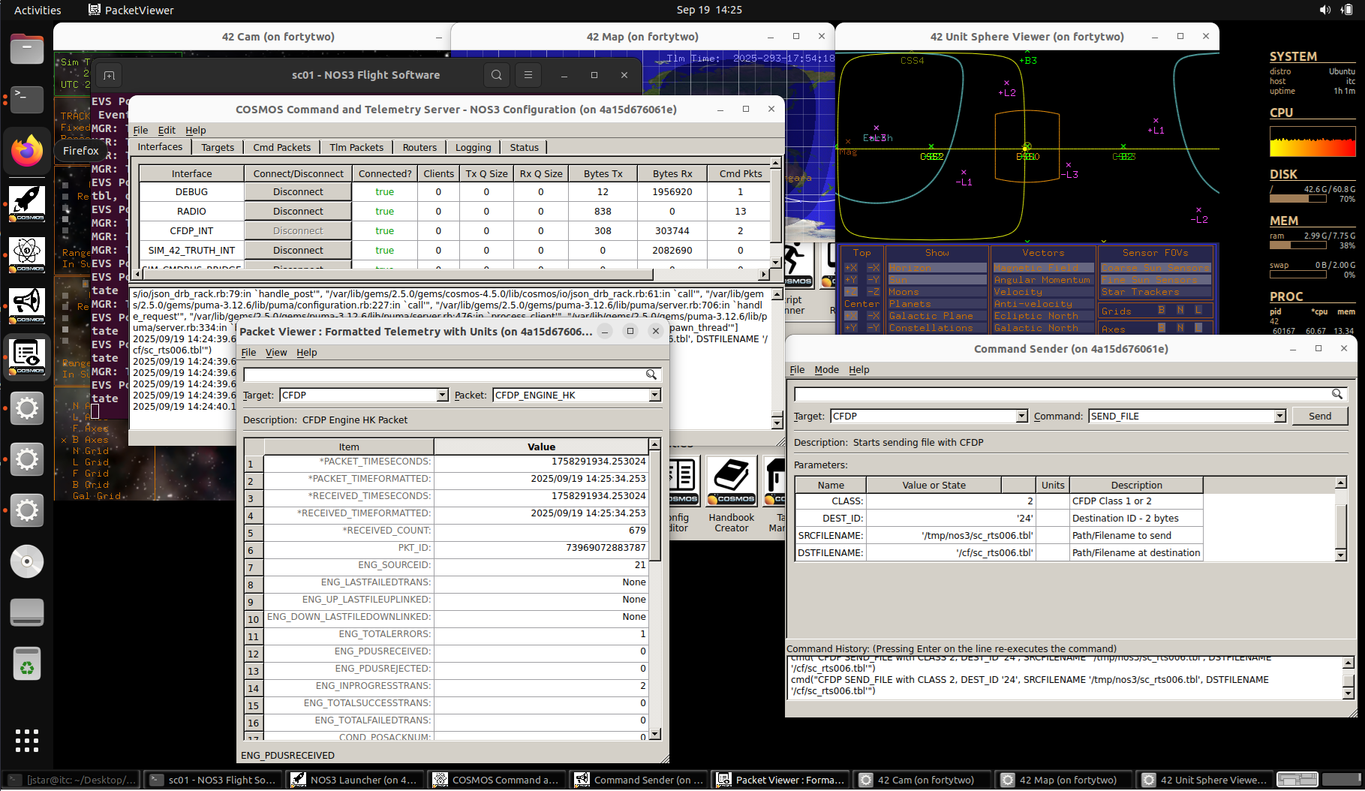
Task: Open the COSMOS megaphone dock icon
Action: coord(27,305)
